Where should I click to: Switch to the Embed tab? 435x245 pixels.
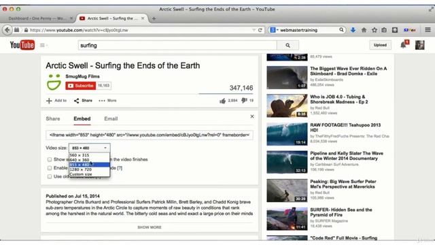(x=82, y=118)
